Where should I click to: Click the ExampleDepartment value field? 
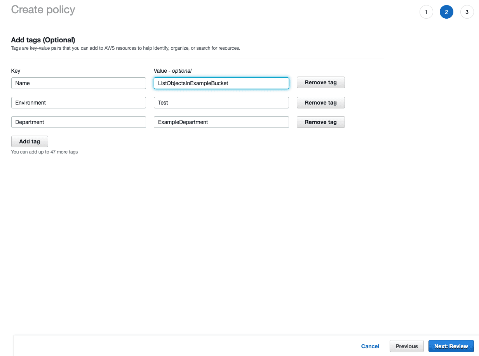click(x=221, y=122)
